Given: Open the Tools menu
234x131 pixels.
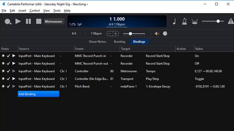Looking at the screenshot, I should 57,11.
